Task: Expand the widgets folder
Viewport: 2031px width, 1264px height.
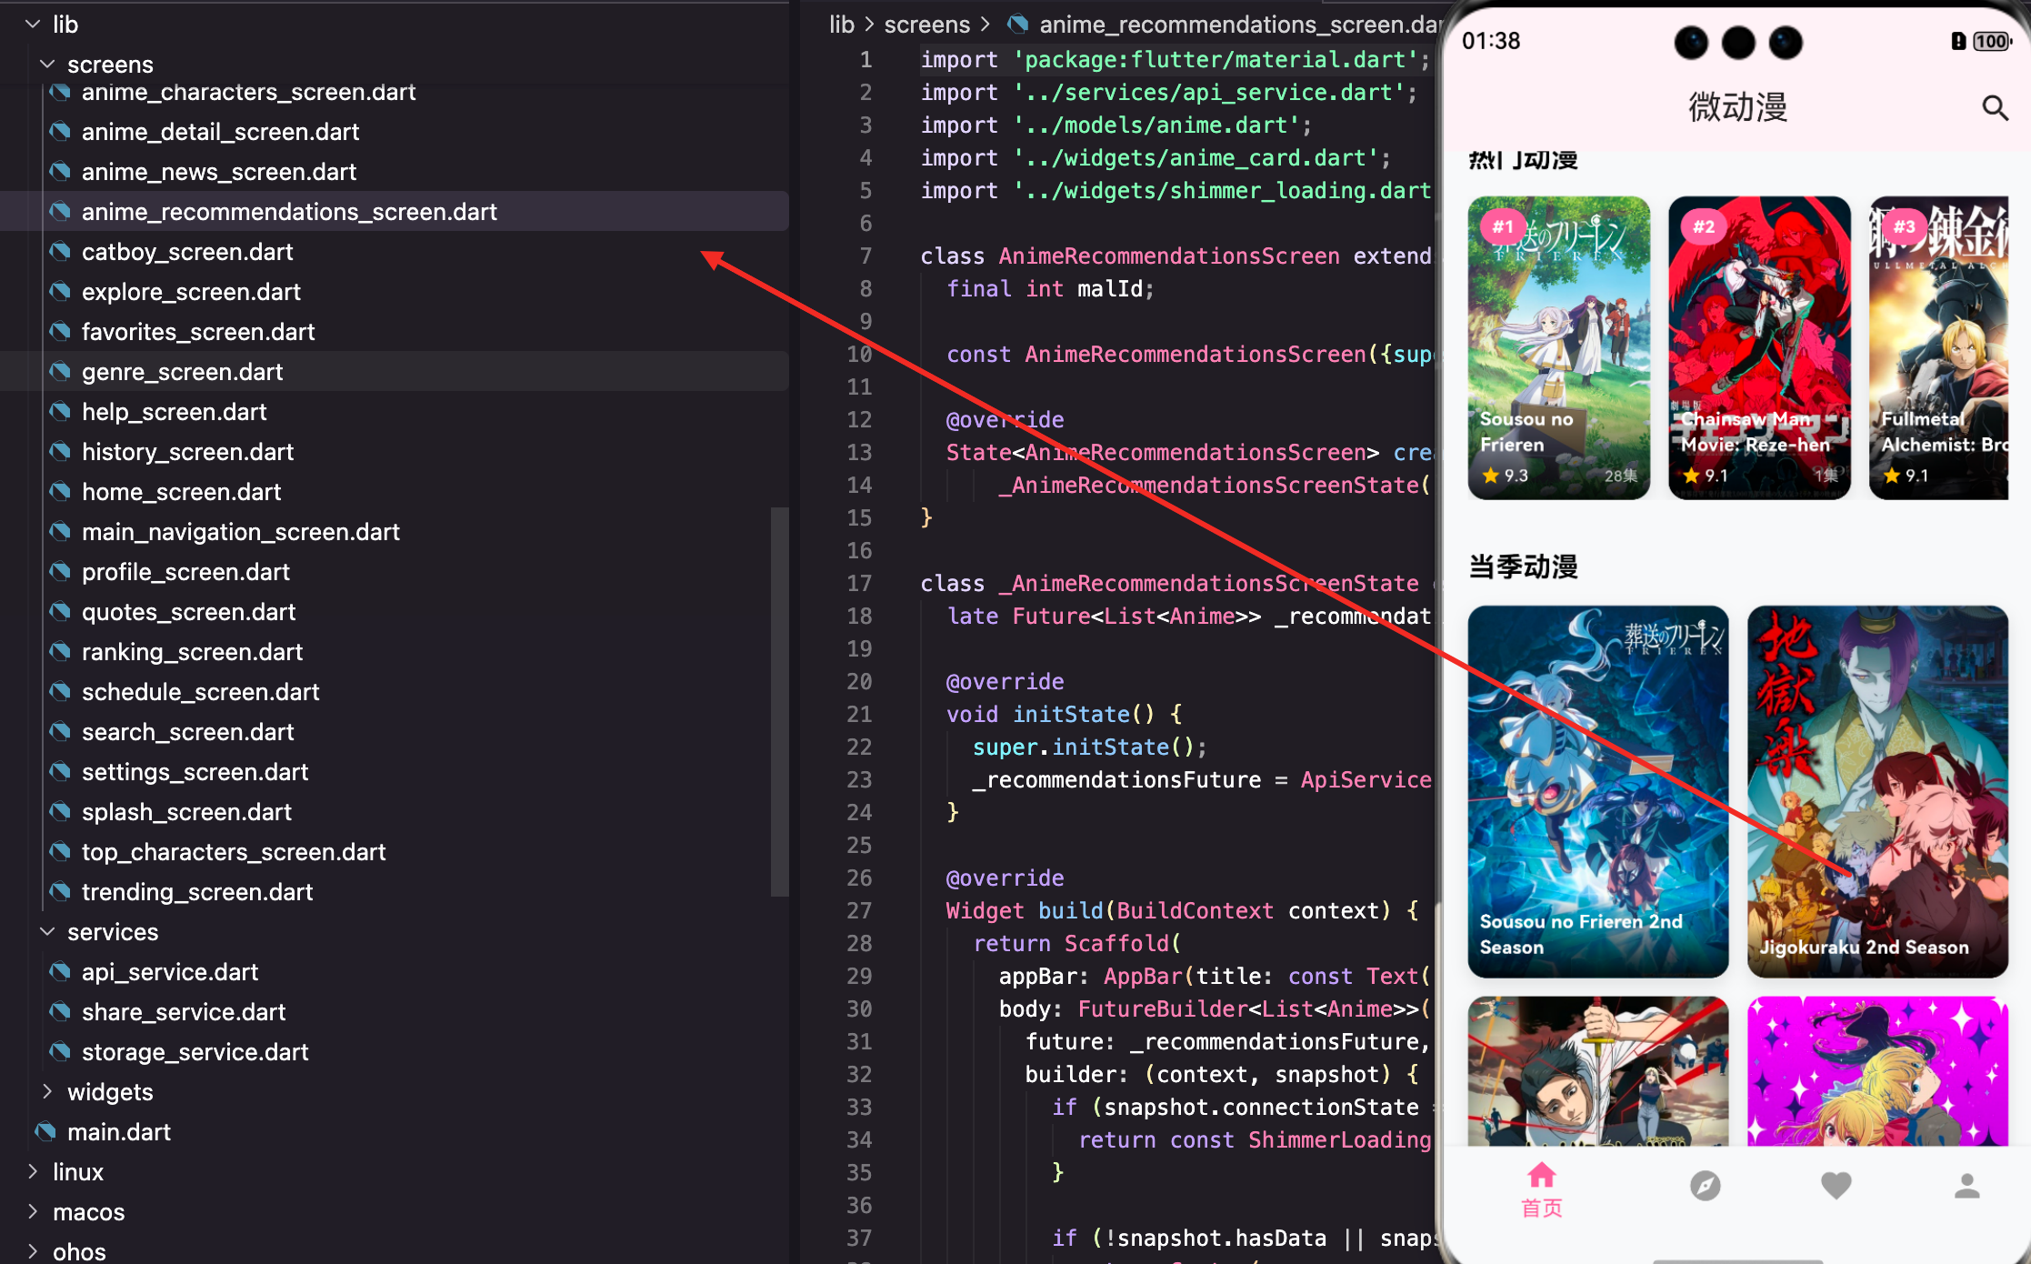Action: 47,1092
